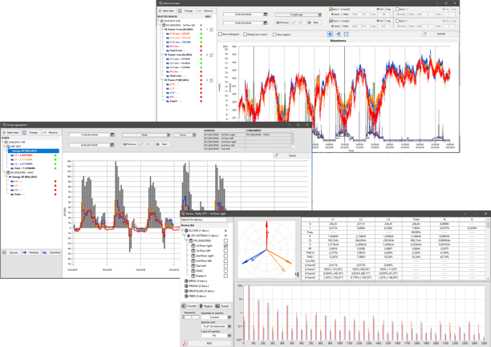This screenshot has width=491, height=347.
Task: Select the pan cursor tool icon above Waveforms
Action: coord(330,34)
